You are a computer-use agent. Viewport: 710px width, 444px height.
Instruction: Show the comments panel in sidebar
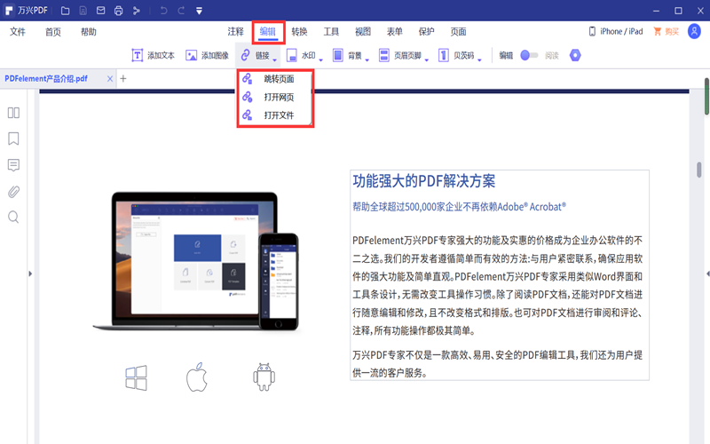tap(13, 165)
